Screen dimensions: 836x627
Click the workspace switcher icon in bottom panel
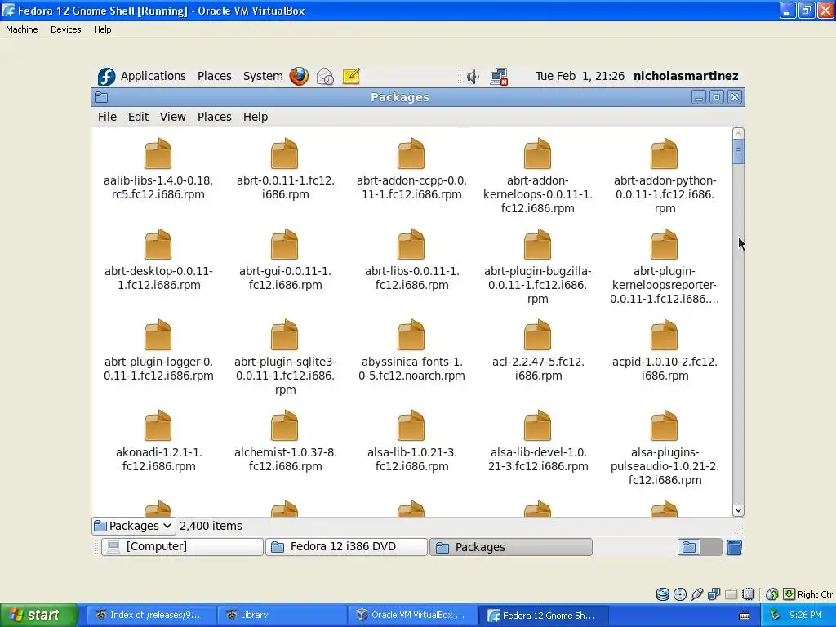point(700,547)
